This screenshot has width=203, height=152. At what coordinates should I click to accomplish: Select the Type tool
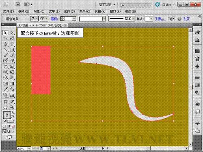tap(12, 44)
